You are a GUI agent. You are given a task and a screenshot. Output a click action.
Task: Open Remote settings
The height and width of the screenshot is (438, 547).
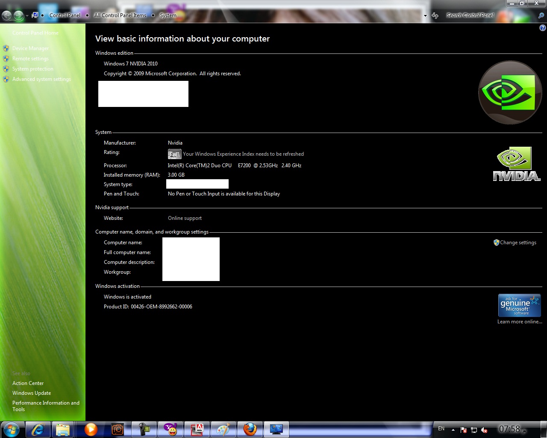coord(30,59)
